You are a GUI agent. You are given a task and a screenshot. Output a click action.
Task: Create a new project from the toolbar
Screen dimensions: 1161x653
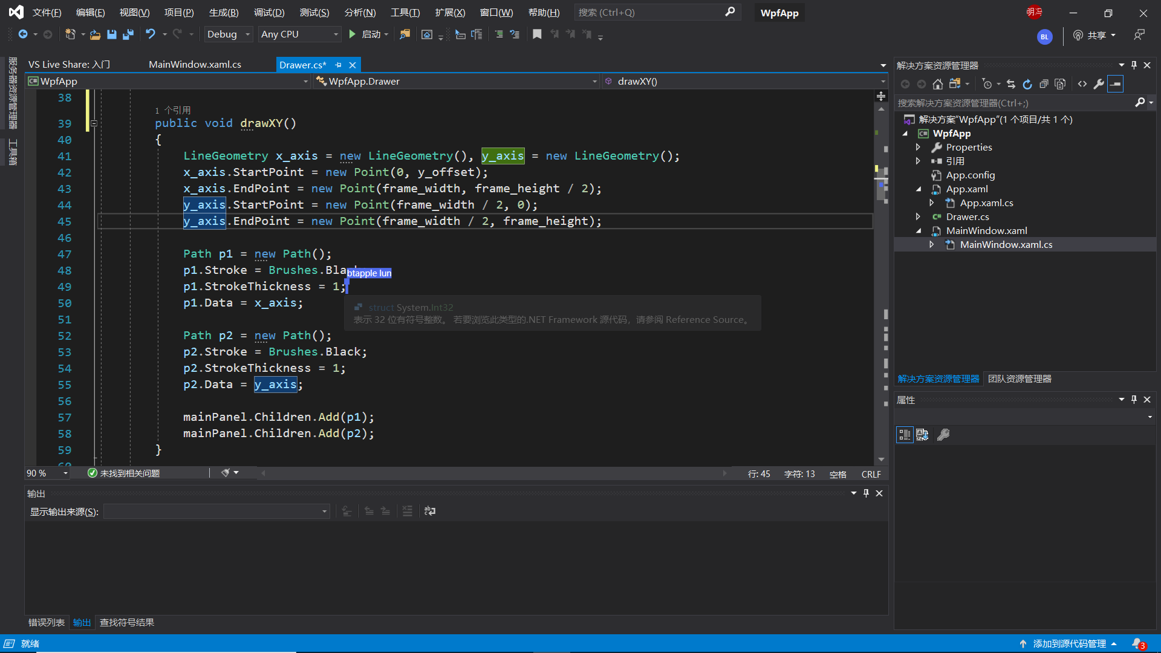(70, 34)
